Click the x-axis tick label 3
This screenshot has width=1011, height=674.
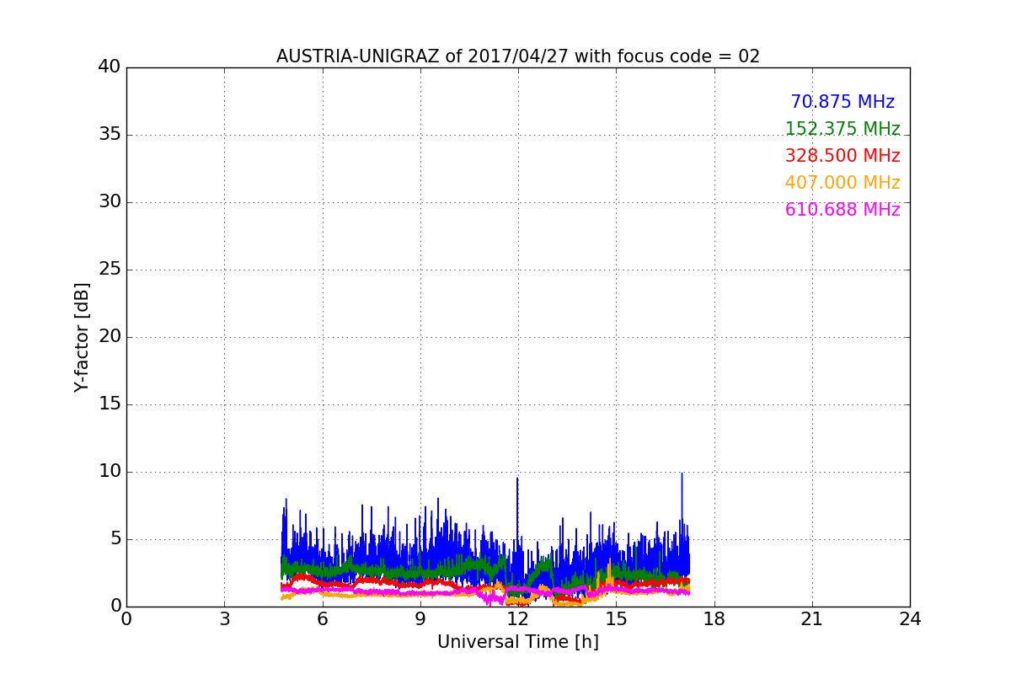click(x=224, y=619)
